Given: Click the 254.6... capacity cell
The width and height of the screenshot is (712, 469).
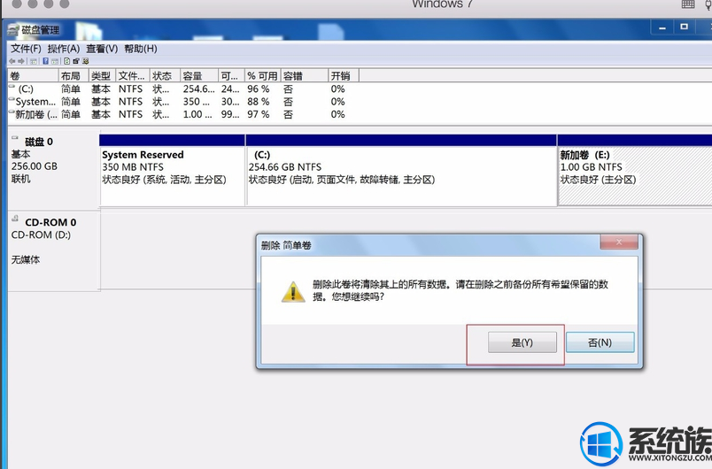Looking at the screenshot, I should pyautogui.click(x=199, y=88).
